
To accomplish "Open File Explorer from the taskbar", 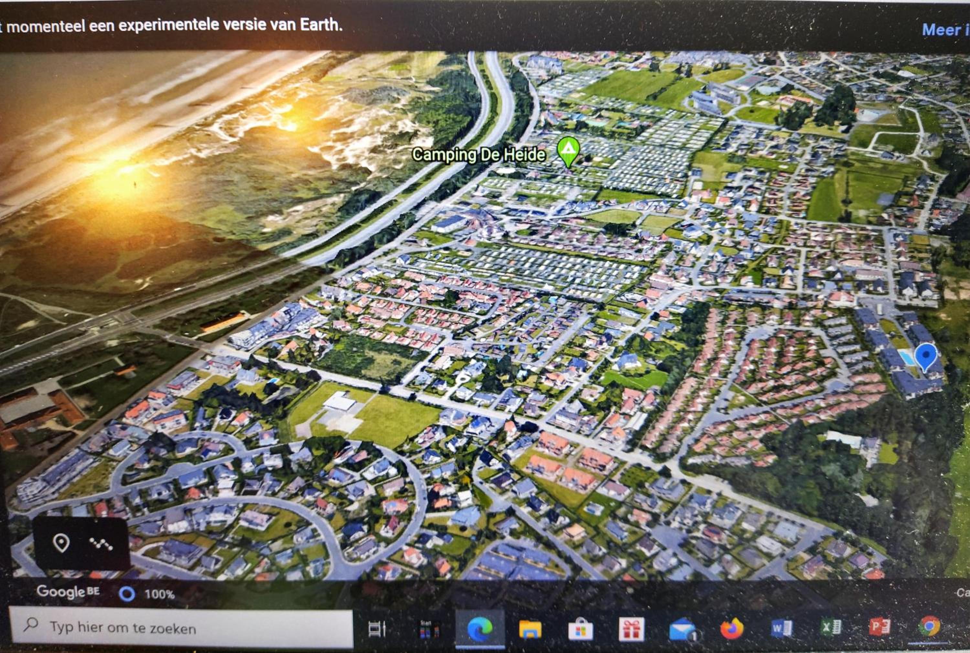I will [530, 629].
